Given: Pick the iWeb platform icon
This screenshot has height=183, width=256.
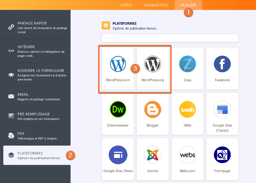Looking at the screenshot, I should click(x=187, y=109).
